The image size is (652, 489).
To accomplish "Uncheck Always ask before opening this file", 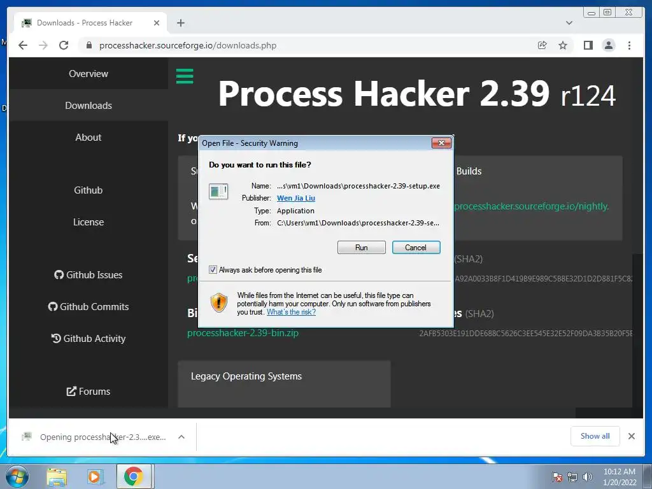I will pos(213,270).
